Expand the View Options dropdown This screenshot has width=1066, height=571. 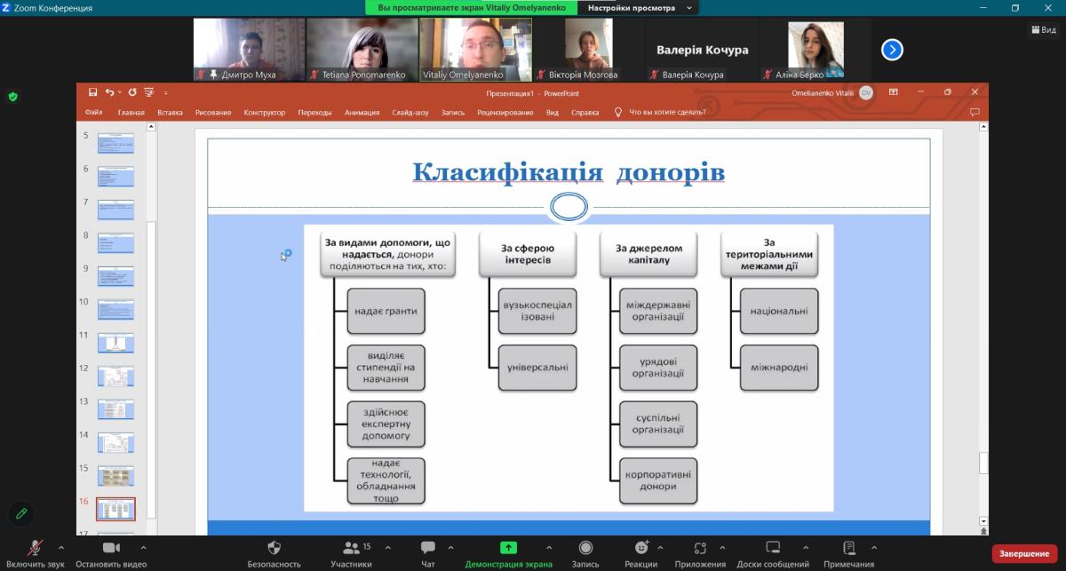[639, 8]
